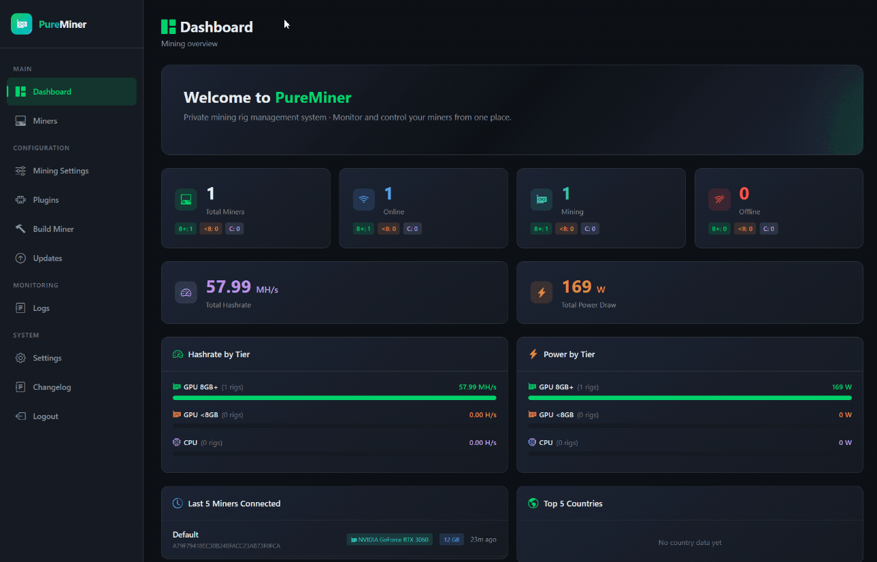Image resolution: width=877 pixels, height=562 pixels.
Task: Click the GPU 8GB+ power progress bar
Action: tap(690, 397)
